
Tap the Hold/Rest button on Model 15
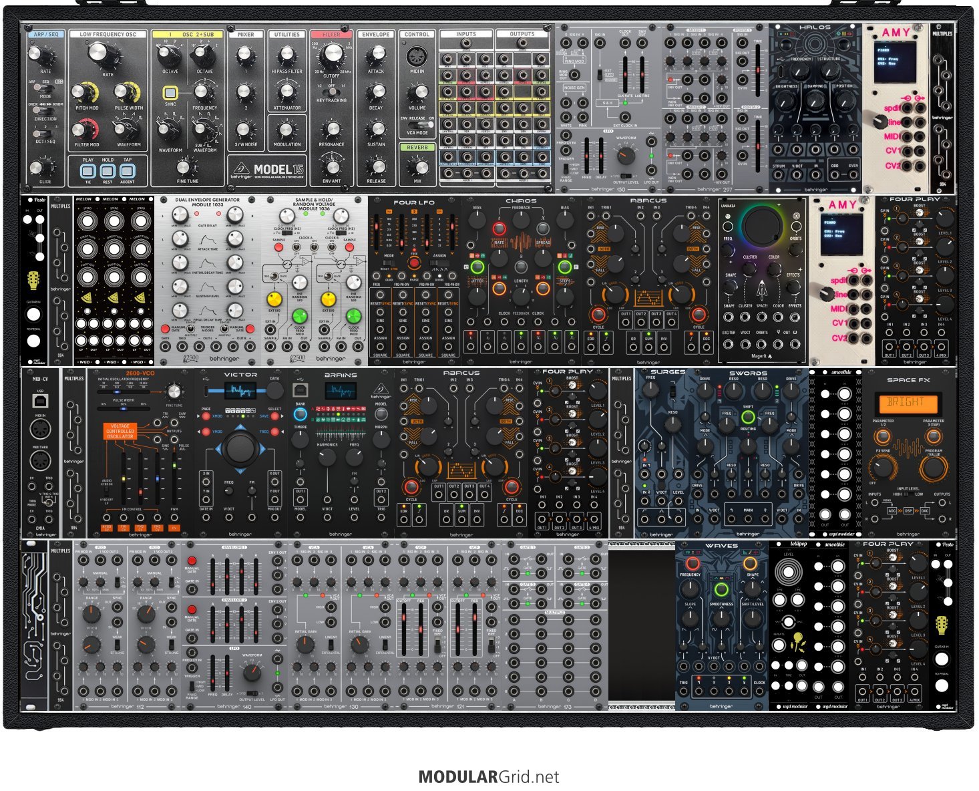[108, 170]
